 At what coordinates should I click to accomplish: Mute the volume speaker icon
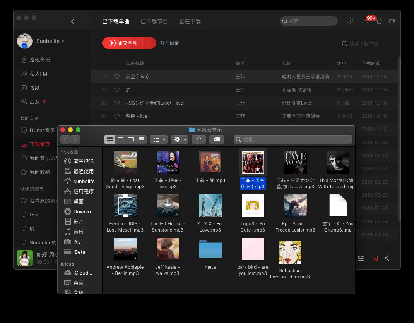(387, 258)
